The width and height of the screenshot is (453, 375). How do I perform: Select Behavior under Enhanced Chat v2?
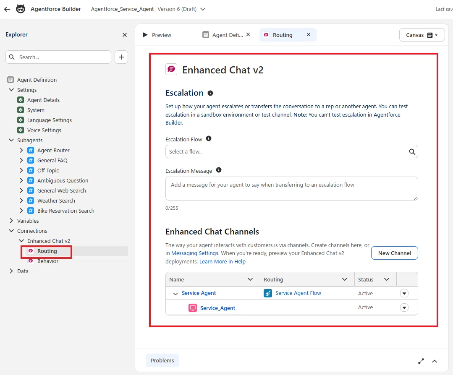click(x=48, y=261)
